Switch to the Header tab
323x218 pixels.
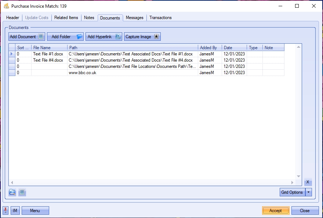(13, 18)
